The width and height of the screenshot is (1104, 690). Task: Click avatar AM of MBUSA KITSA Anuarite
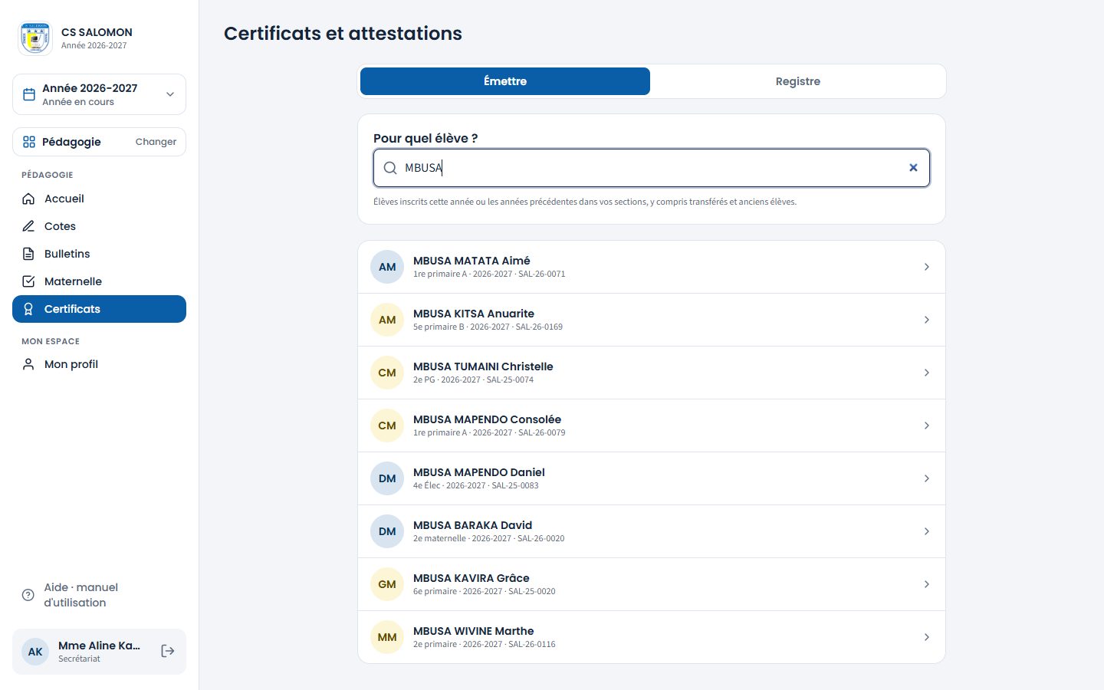(x=387, y=320)
